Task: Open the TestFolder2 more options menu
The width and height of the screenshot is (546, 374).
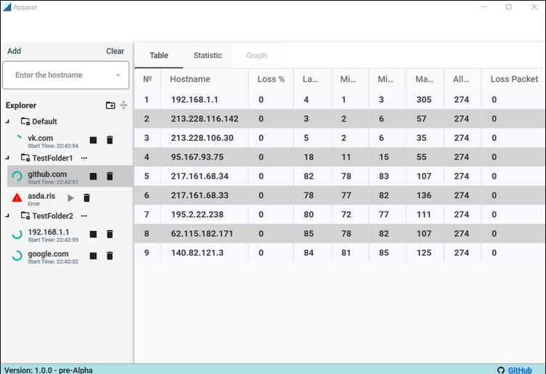Action: (x=84, y=216)
